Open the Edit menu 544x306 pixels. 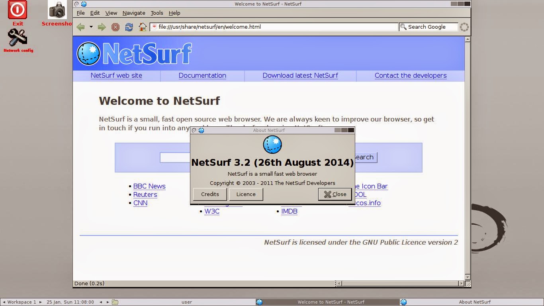[95, 13]
